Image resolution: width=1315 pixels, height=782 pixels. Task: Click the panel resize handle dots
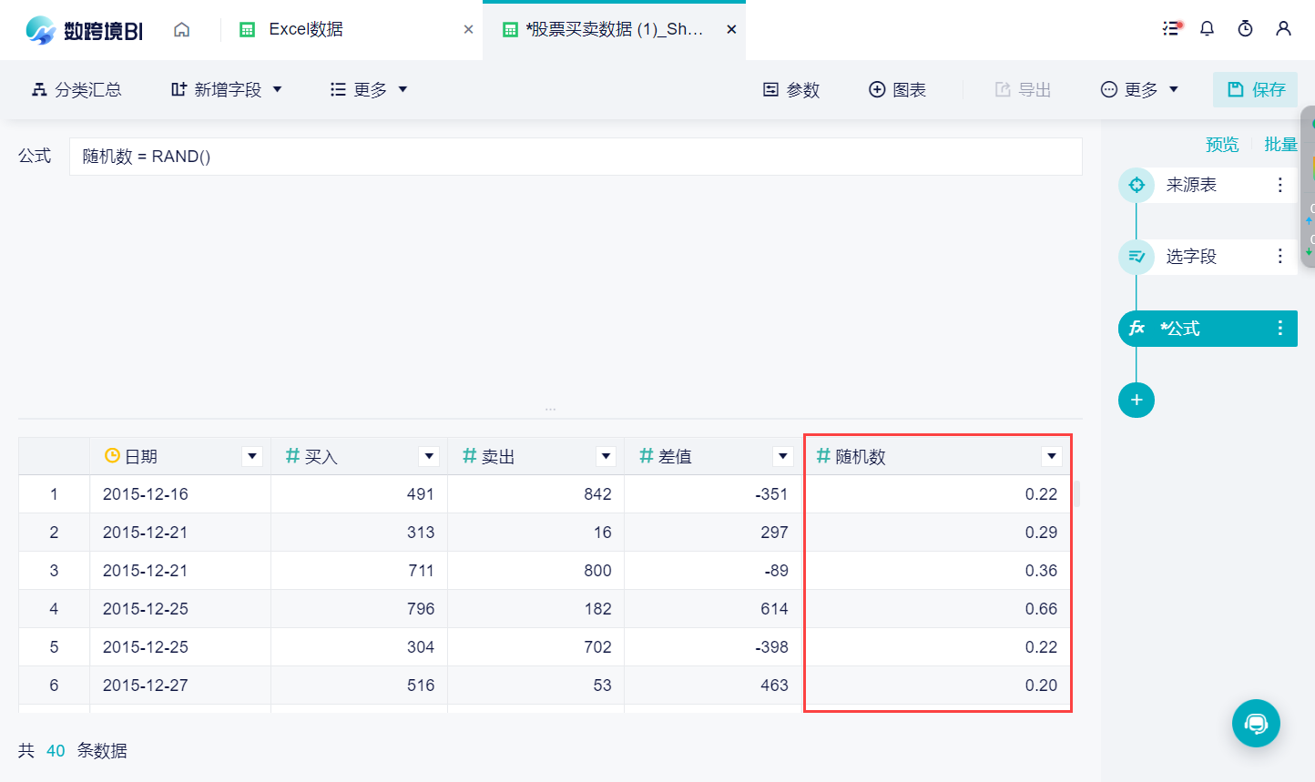pos(550,410)
